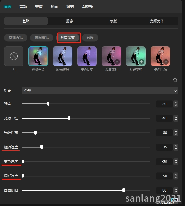
Task: Apply the 彩光横扫 light effect
Action: click(63, 56)
